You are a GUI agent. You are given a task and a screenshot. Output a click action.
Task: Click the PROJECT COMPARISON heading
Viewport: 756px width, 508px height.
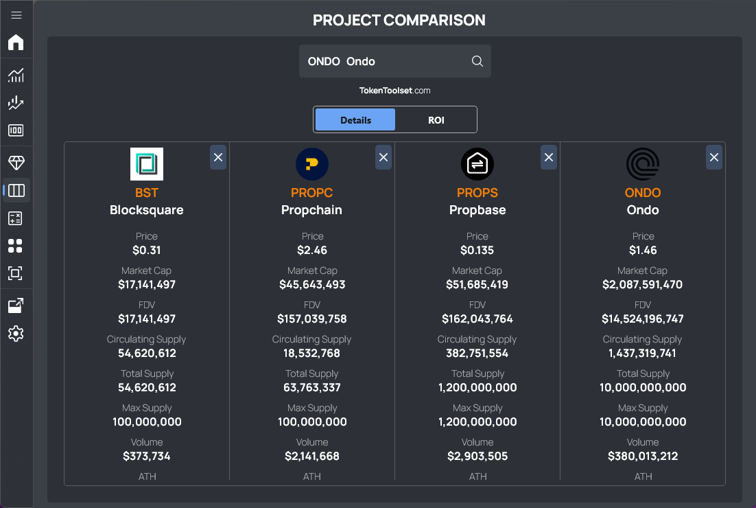pyautogui.click(x=399, y=21)
